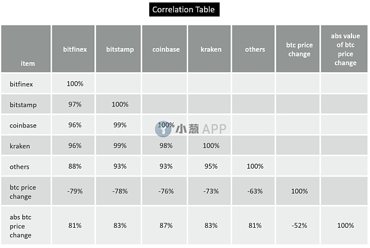
Task: Select the bitstamp row label
Action: coord(23,104)
